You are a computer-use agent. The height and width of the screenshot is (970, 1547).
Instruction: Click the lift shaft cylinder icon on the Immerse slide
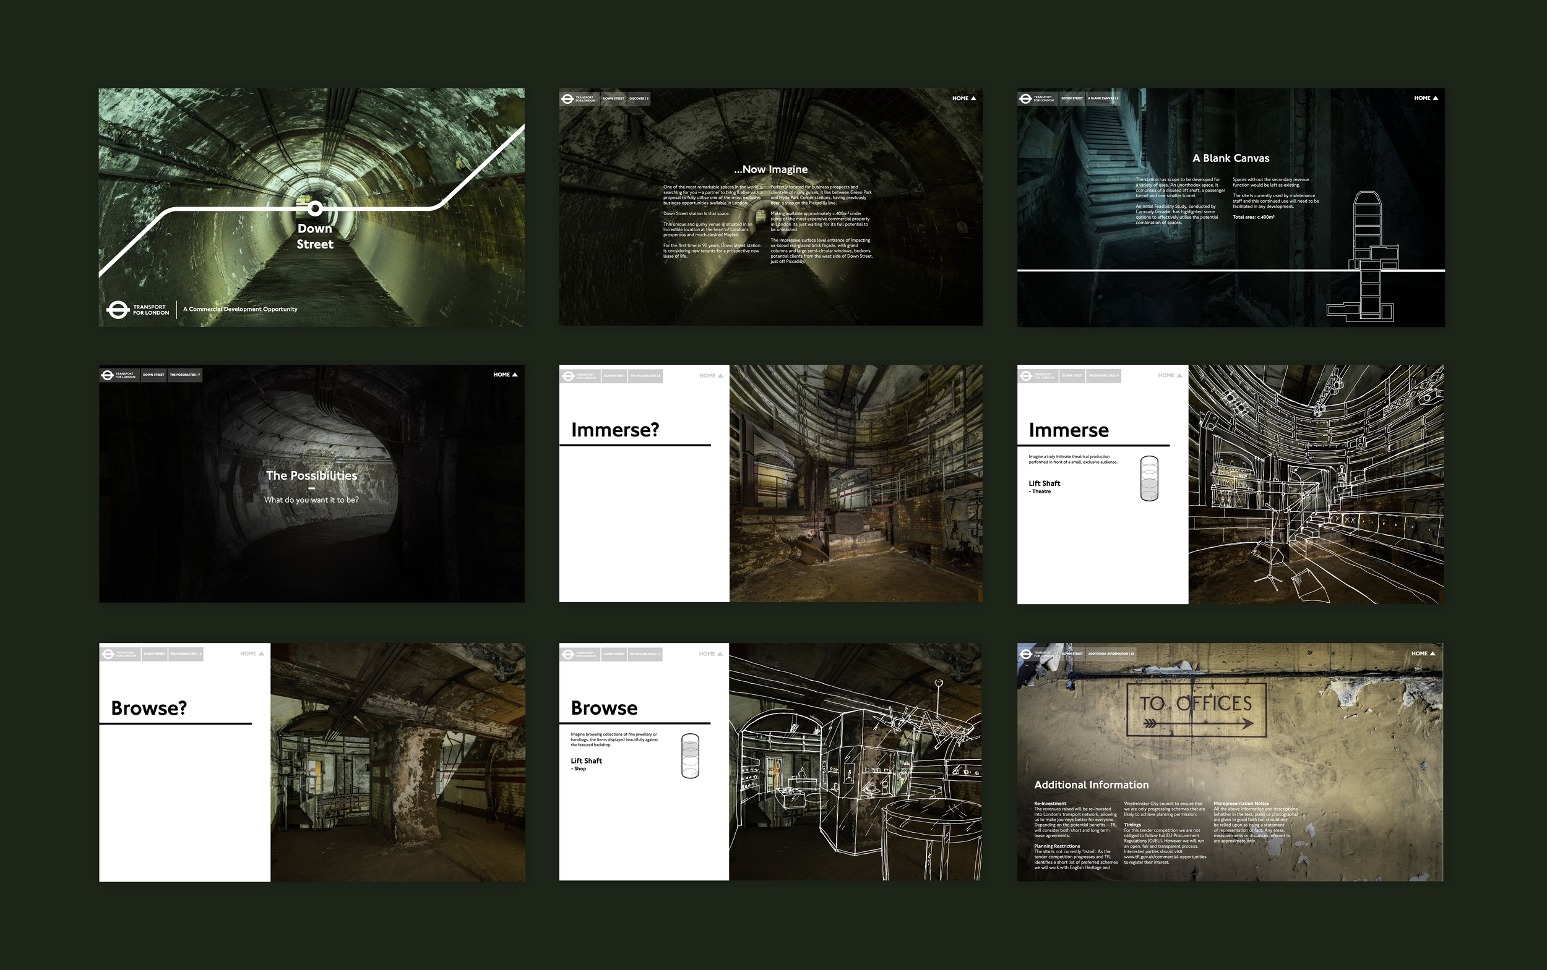[1149, 479]
